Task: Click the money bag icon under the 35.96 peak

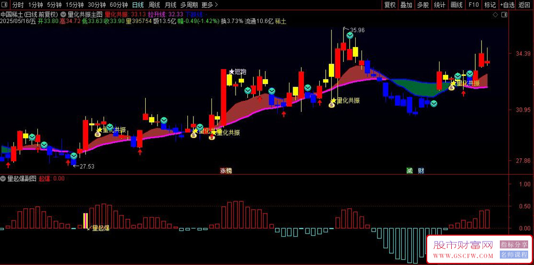Action: pyautogui.click(x=332, y=105)
